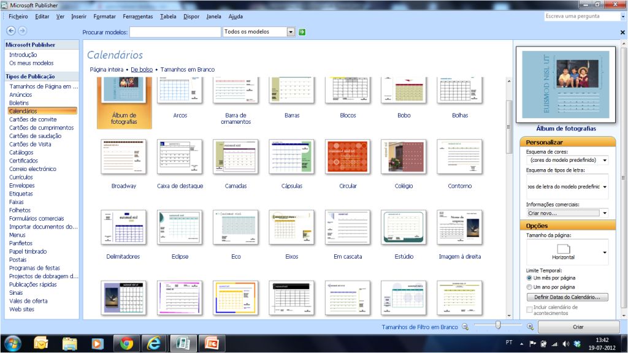
Task: Open the Todos os modelos dropdown
Action: (291, 32)
